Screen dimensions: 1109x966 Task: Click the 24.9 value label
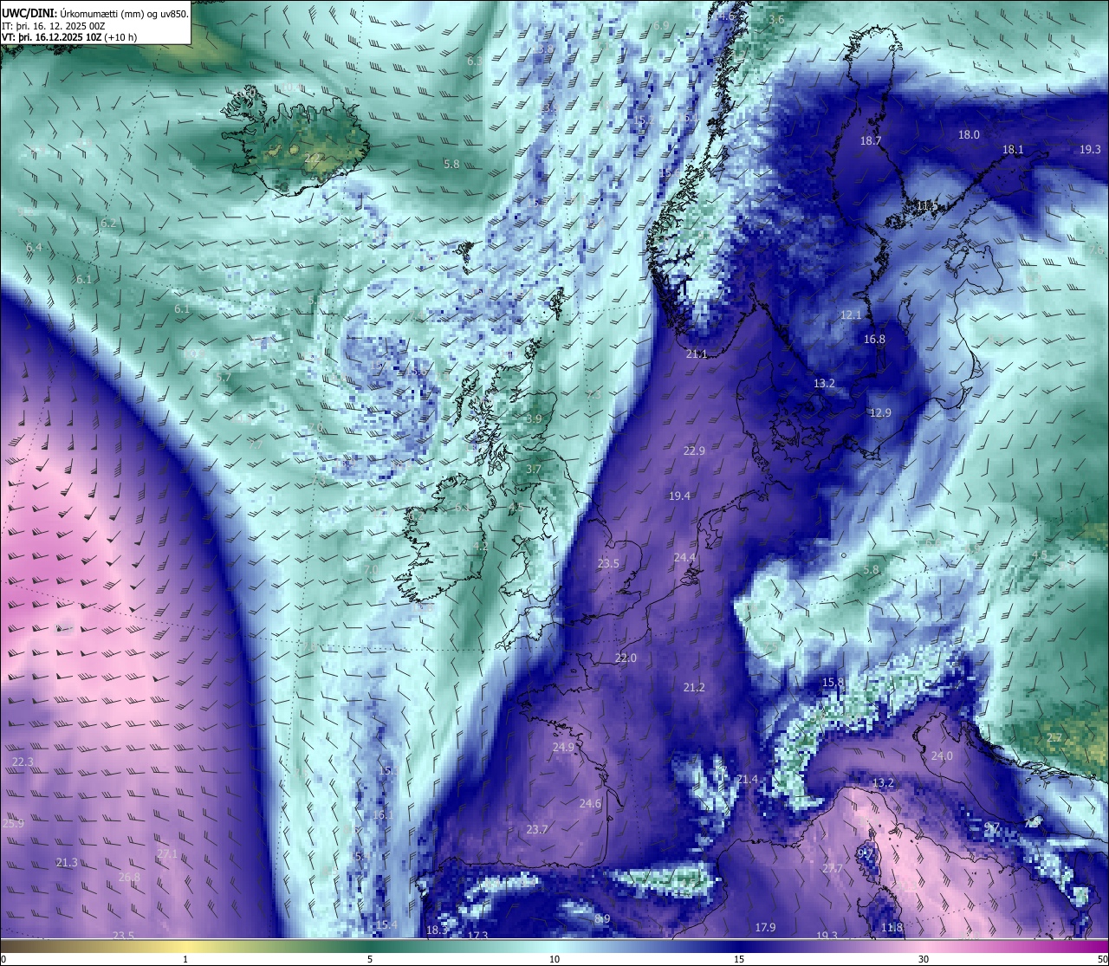[x=563, y=747]
